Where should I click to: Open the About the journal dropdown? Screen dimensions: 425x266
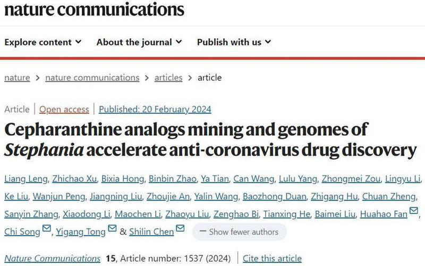point(139,42)
